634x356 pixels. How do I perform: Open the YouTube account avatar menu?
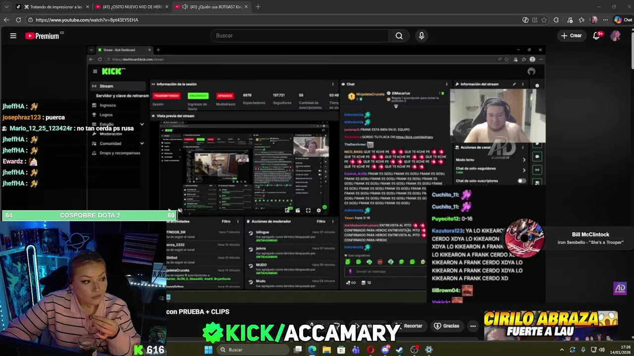click(x=615, y=36)
